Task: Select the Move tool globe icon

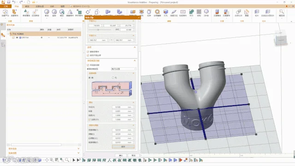Action: (47, 12)
